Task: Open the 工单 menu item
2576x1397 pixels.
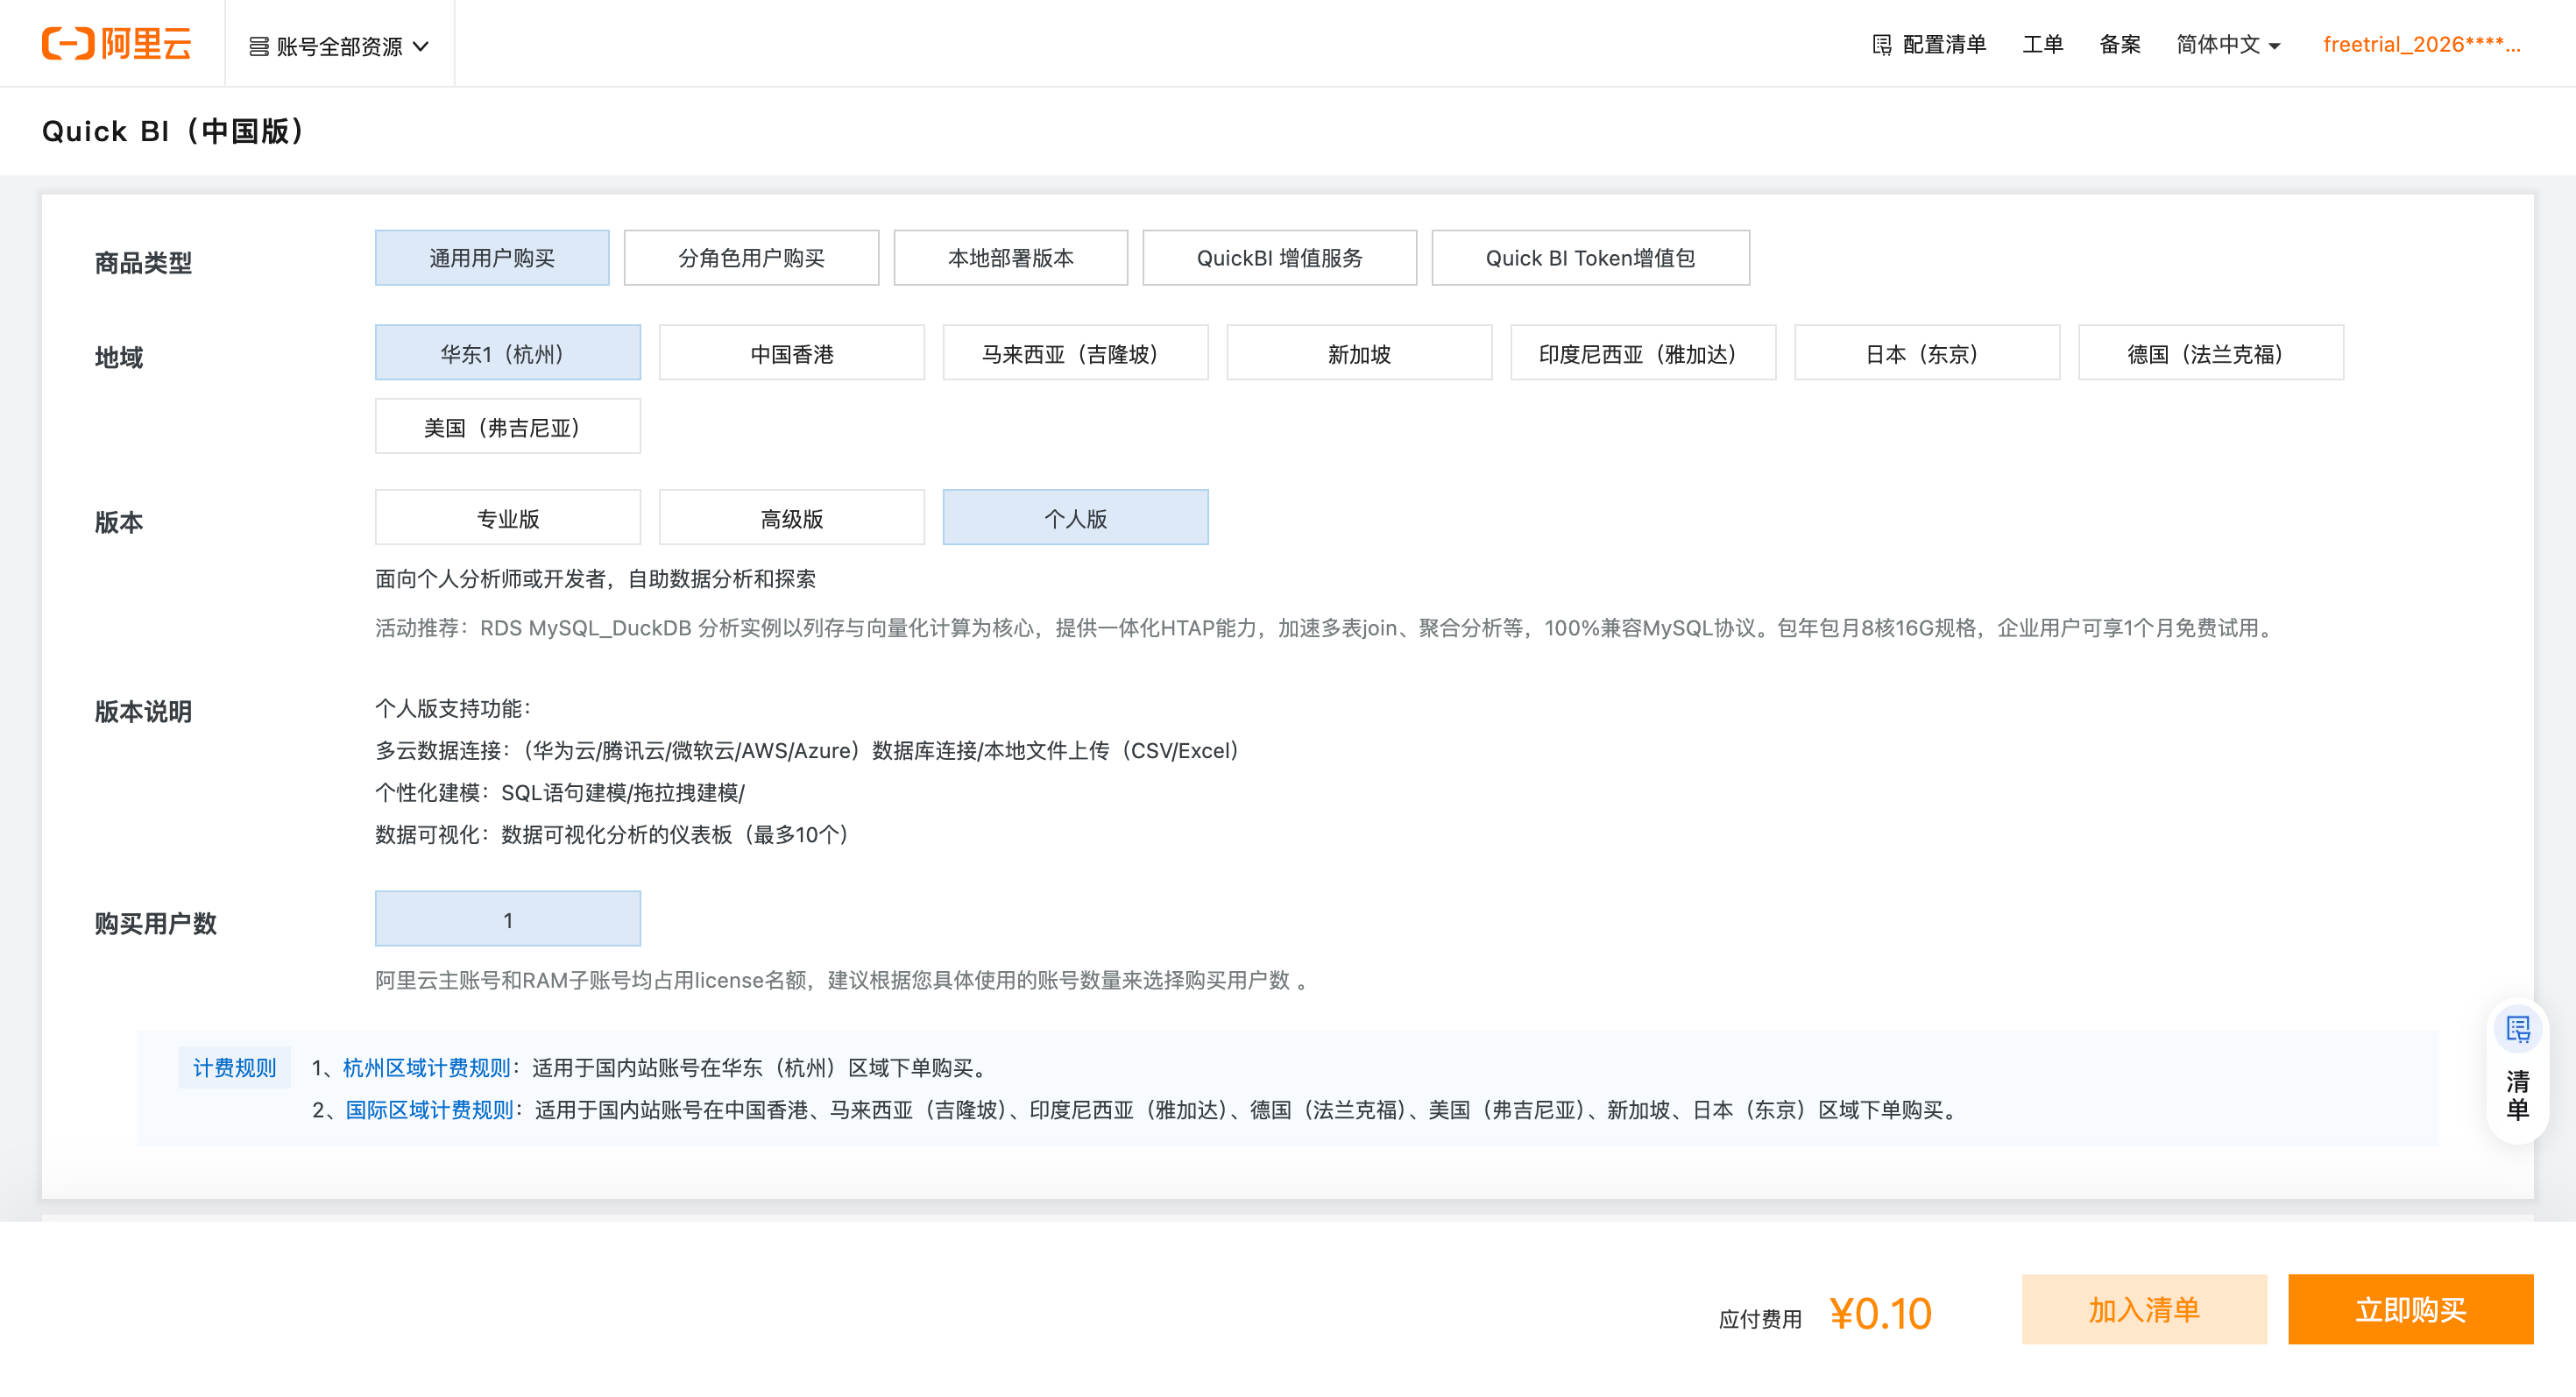Action: pyautogui.click(x=2042, y=45)
